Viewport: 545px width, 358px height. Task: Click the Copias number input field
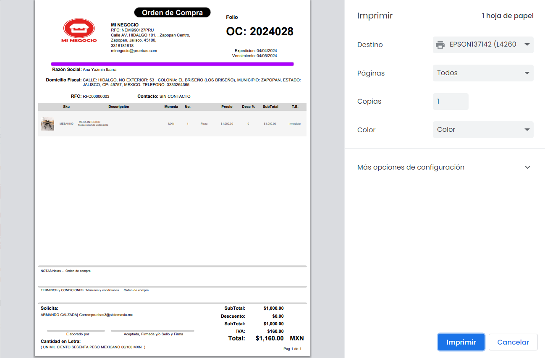450,102
